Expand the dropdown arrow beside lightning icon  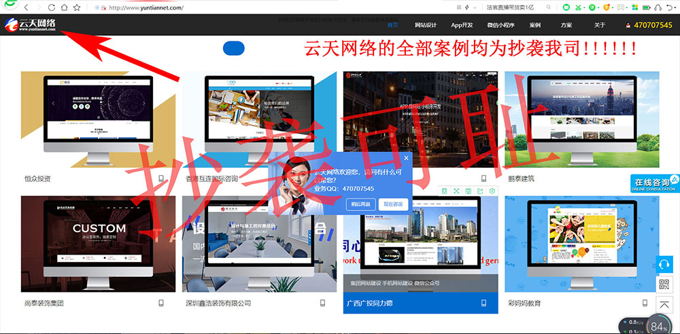[475, 7]
